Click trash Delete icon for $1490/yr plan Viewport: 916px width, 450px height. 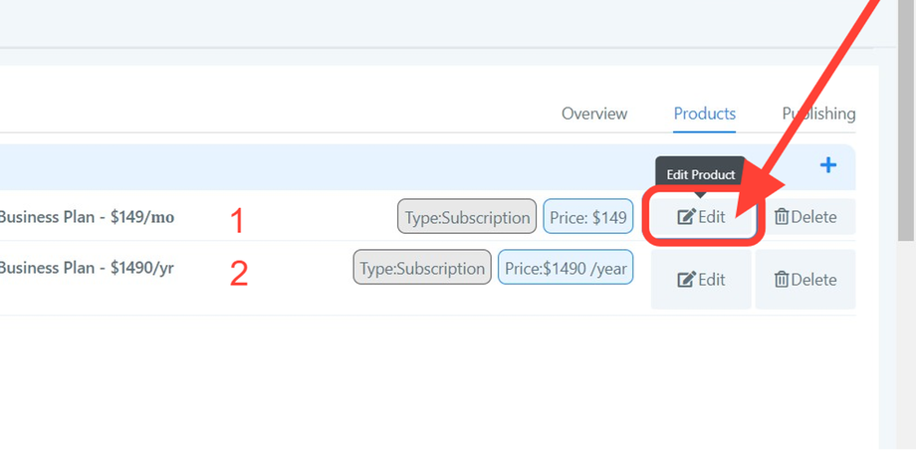click(782, 280)
